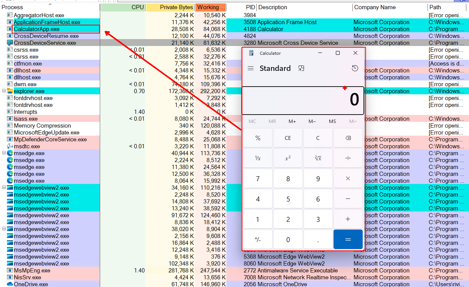
Task: Select the CalculatorApp.exe process row
Action: click(37, 29)
